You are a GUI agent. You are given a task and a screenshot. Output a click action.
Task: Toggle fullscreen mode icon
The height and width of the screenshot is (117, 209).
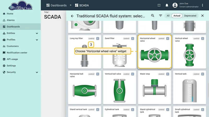point(159,5)
